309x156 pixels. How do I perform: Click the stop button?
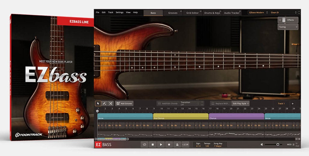coord(152,145)
